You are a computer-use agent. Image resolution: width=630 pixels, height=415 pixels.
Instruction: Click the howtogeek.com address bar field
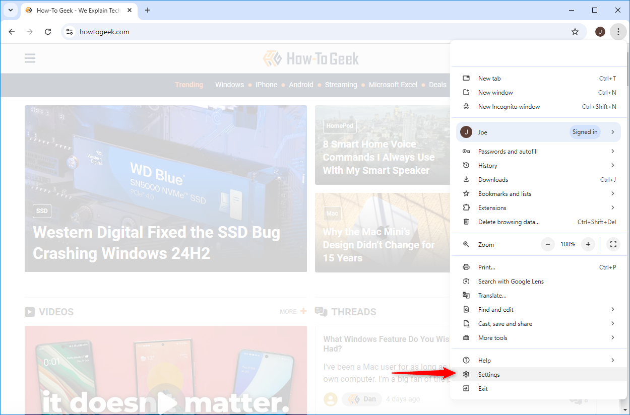(x=302, y=32)
